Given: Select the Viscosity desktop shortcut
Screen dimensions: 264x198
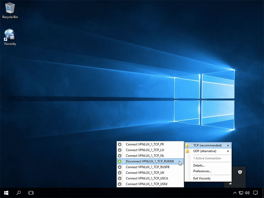Looking at the screenshot, I should coord(10,37).
